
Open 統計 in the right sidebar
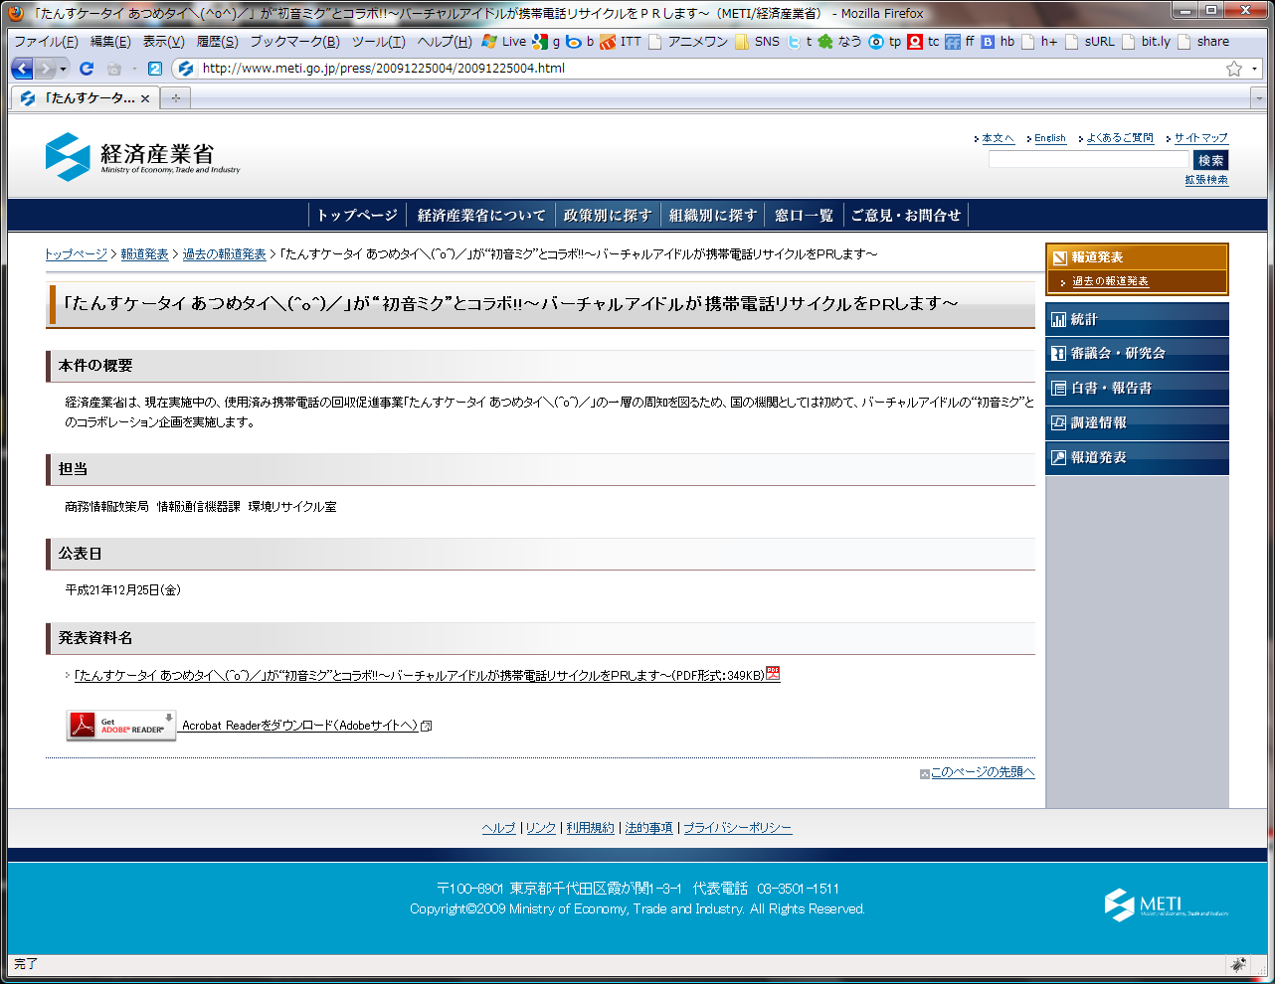point(1137,319)
